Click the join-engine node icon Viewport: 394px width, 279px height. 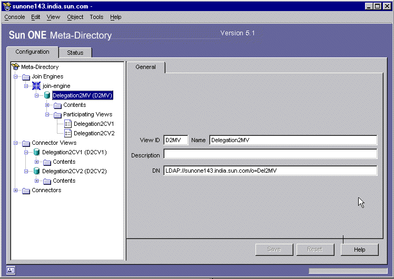tap(36, 86)
